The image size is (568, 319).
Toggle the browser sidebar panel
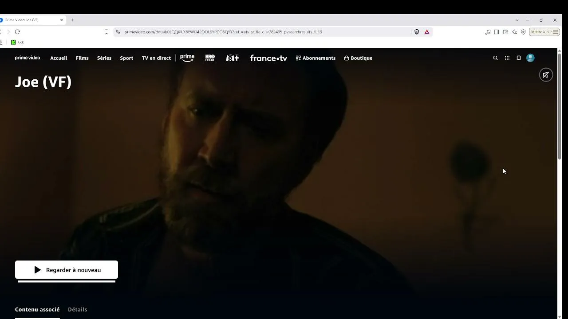pos(497,32)
